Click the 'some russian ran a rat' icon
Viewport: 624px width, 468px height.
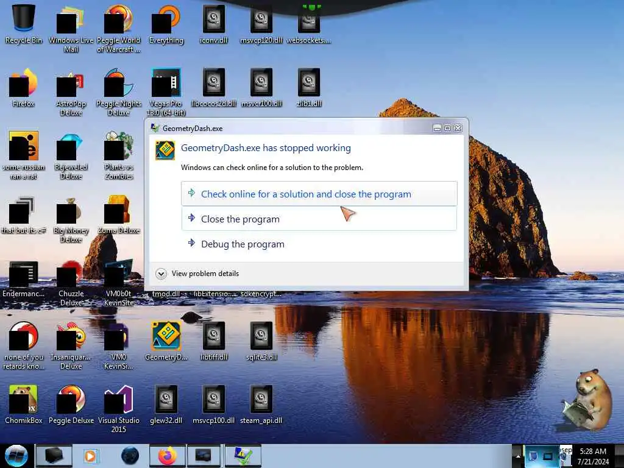[x=24, y=156]
